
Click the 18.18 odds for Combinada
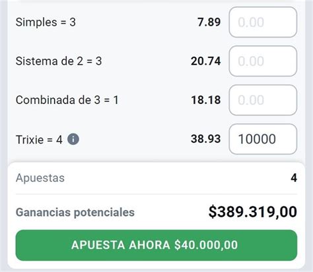coord(206,100)
